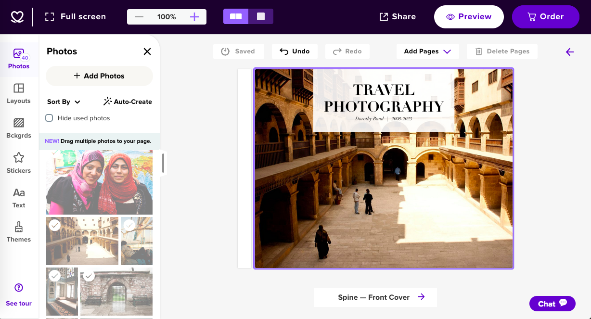Open the Text tool panel
591x319 pixels.
[x=18, y=197]
